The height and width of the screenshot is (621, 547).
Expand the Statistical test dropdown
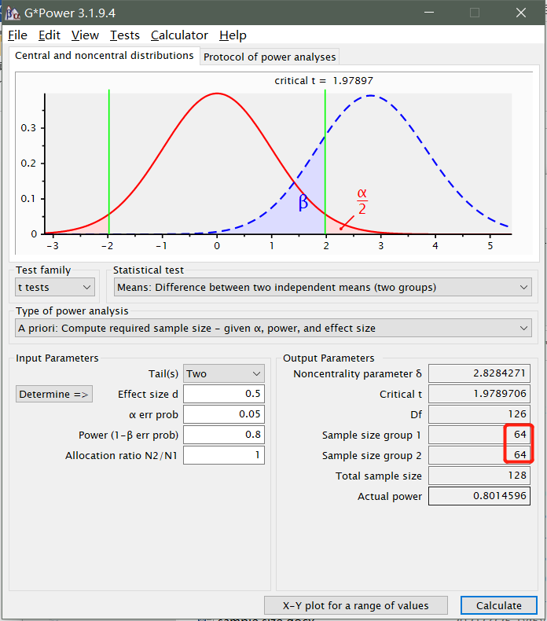(x=323, y=287)
